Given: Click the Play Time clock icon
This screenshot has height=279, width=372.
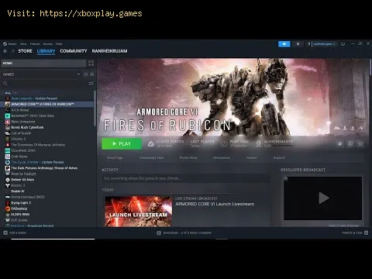Looking at the screenshot, I should pyautogui.click(x=224, y=144).
